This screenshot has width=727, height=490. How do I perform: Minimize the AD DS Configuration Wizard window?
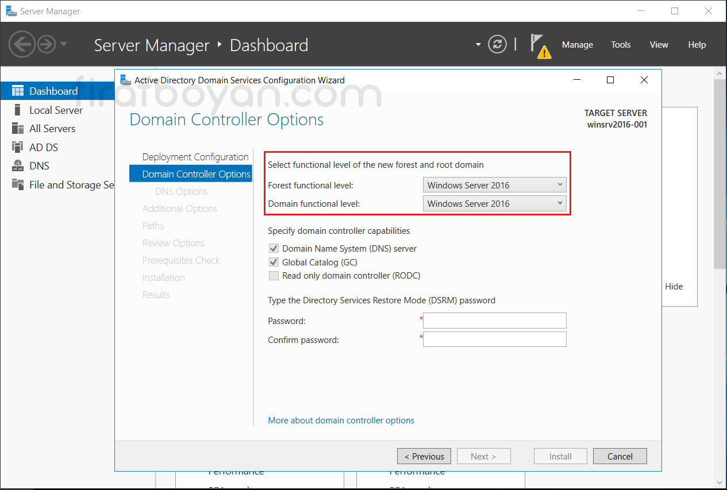577,80
